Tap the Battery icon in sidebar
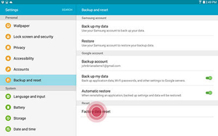The height and width of the screenshot is (136, 218). coord(8,107)
